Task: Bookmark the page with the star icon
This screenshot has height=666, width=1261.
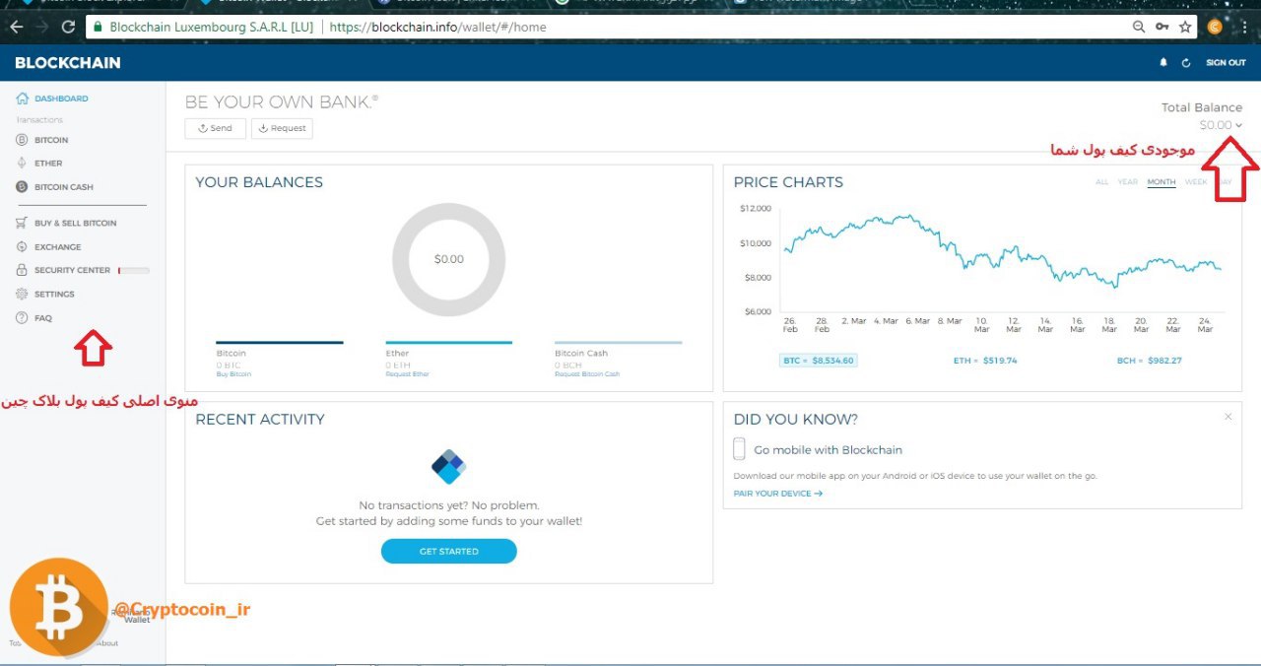Action: point(1185,27)
